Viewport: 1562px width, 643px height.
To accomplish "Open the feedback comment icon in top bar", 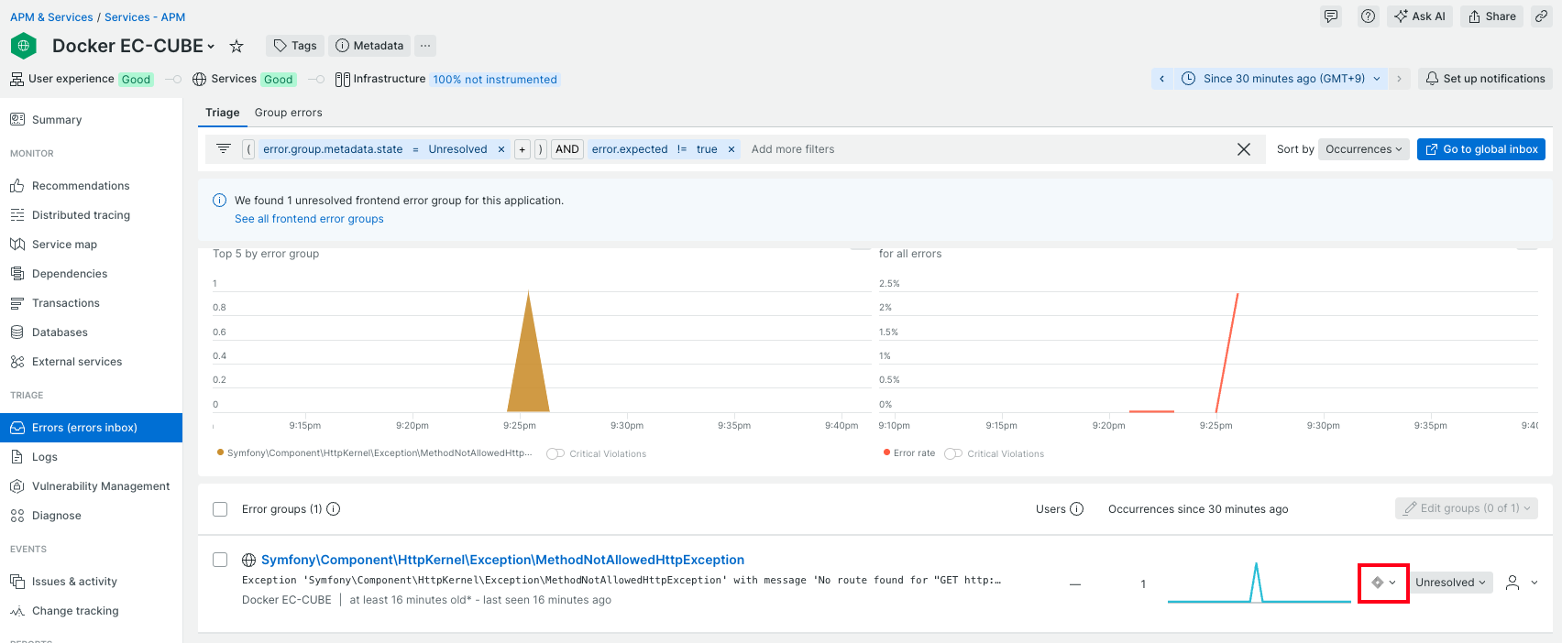I will [1331, 16].
